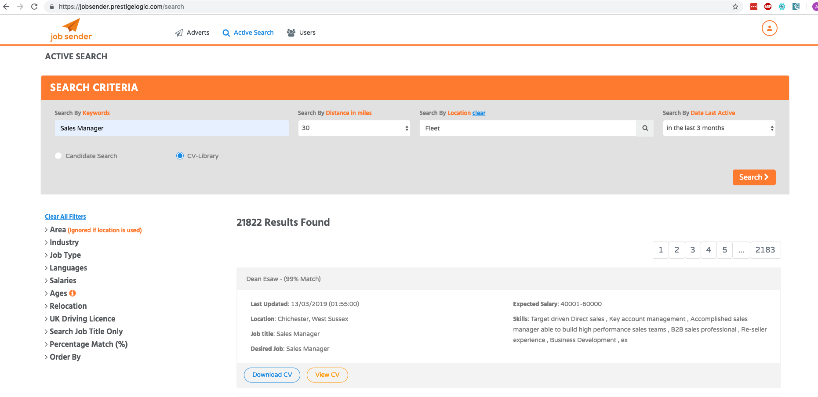
Task: Click the 'Desired Job: Sales Manager' text
Action: point(290,349)
